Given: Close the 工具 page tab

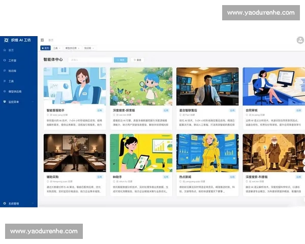Looking at the screenshot, I should 60,48.
